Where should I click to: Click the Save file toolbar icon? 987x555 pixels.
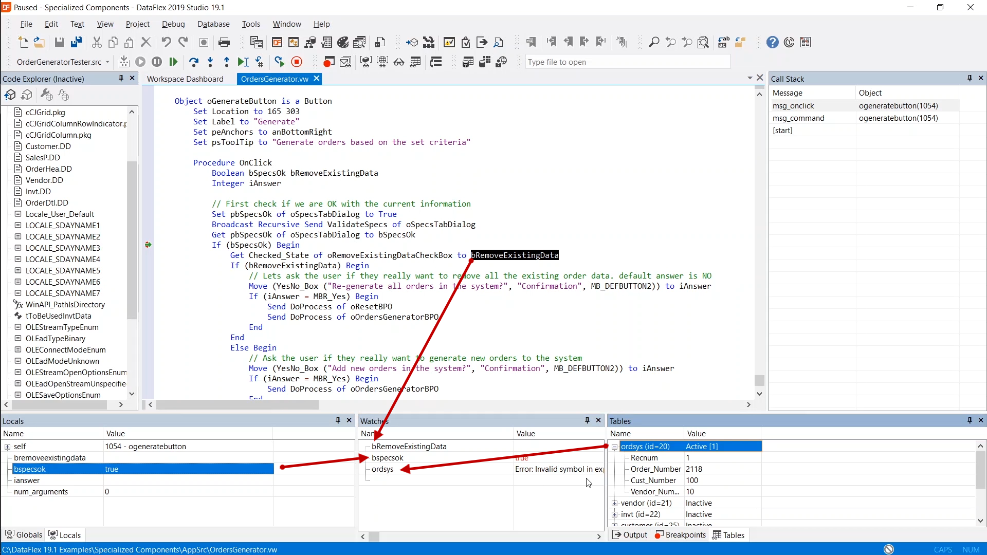[60, 43]
